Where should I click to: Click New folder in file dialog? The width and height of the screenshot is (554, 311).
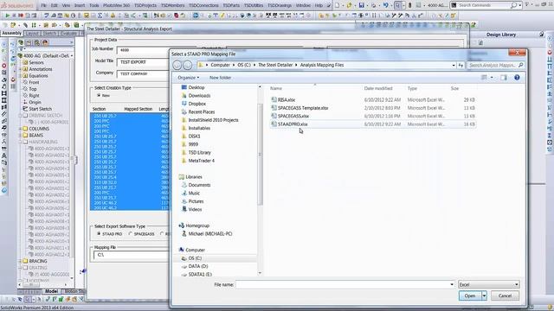[x=220, y=78]
